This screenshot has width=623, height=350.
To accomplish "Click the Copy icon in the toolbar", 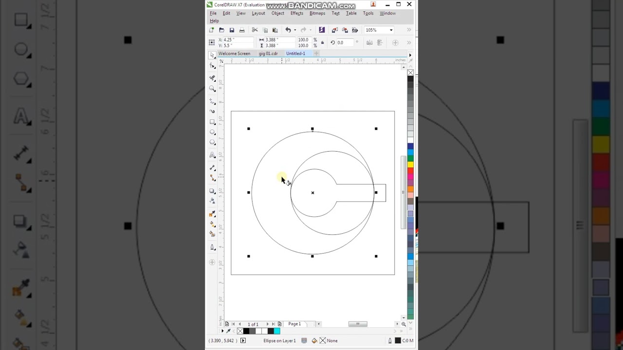I will coord(265,30).
